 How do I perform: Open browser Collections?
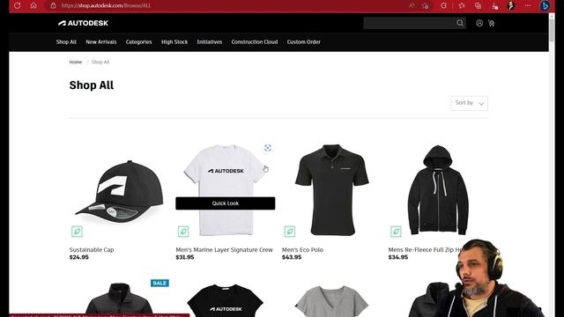[478, 5]
